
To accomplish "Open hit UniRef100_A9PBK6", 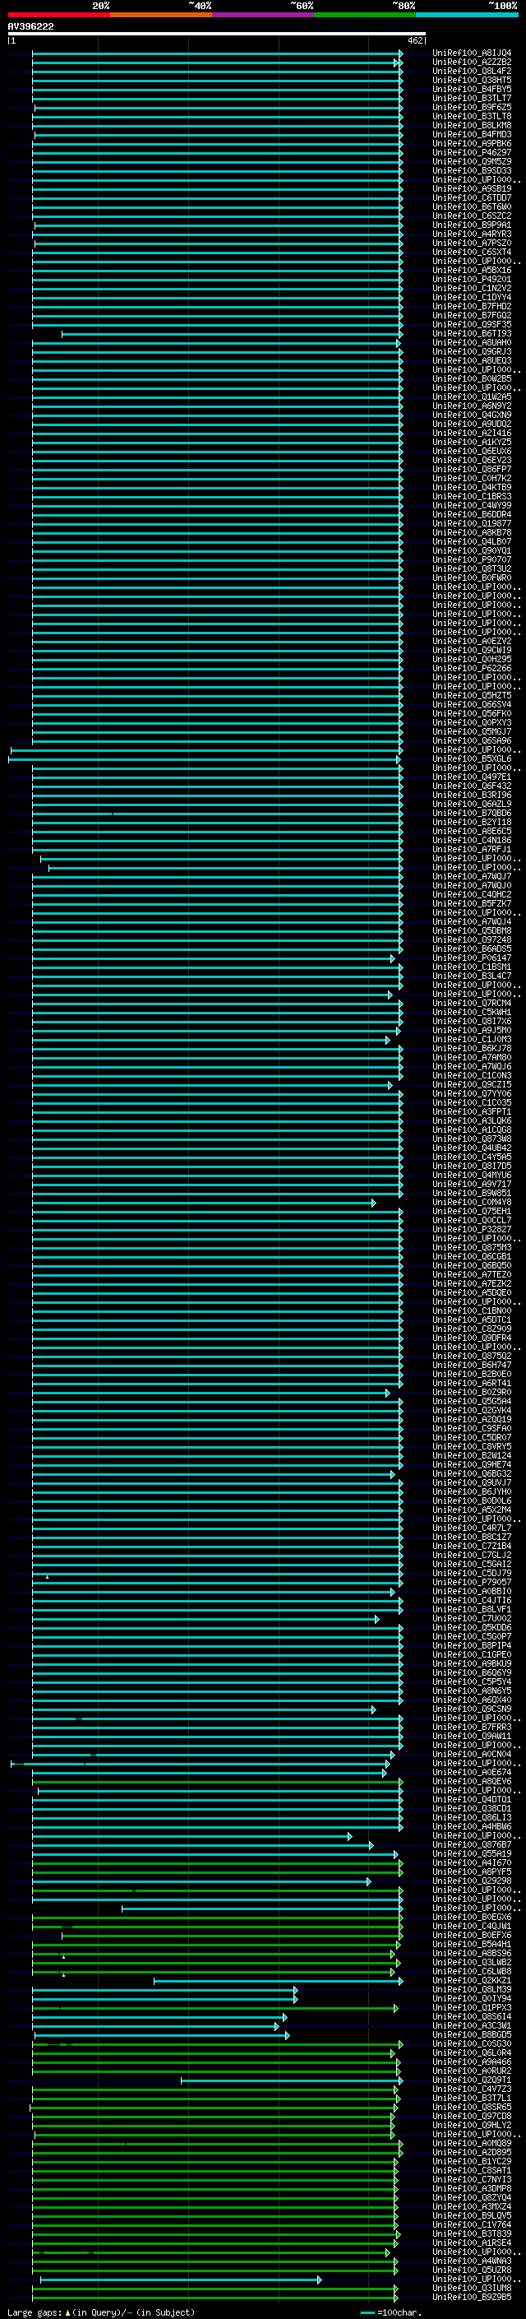I will tap(471, 143).
